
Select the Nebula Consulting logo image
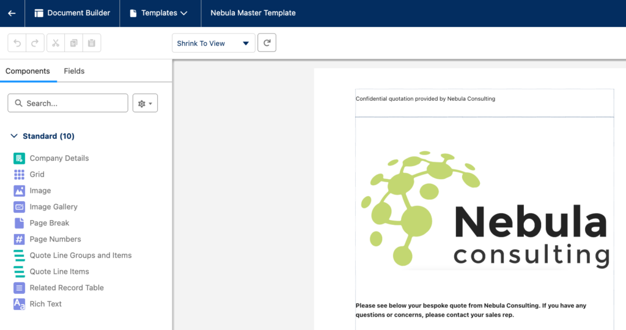point(485,209)
